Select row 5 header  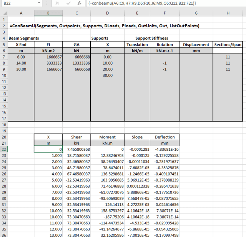(3, 45)
